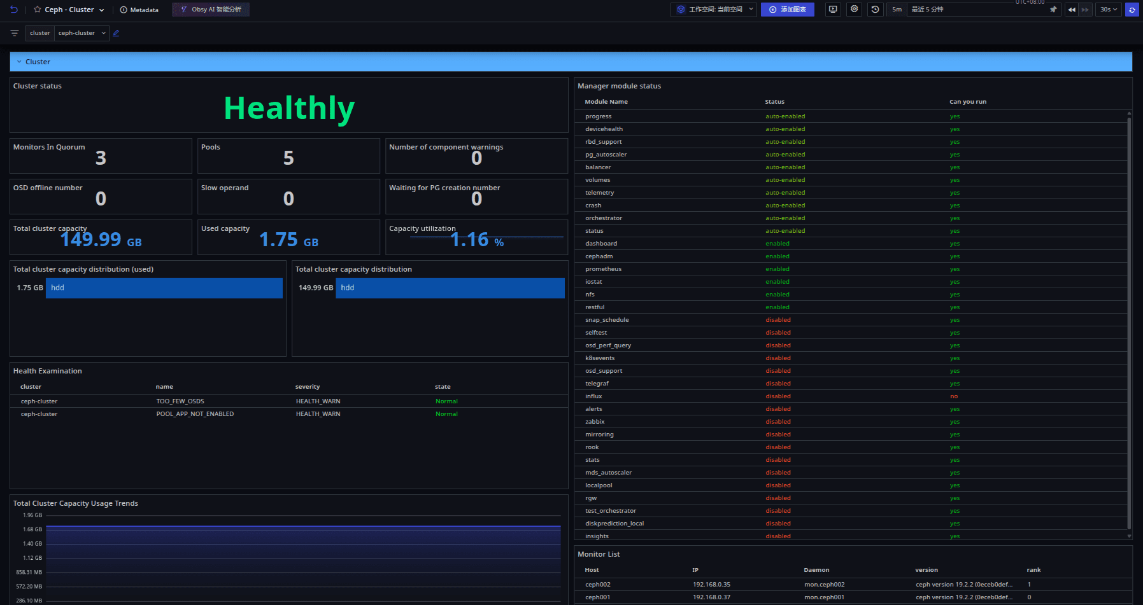The height and width of the screenshot is (605, 1143).
Task: Sort Health Examination by severity column
Action: [308, 387]
